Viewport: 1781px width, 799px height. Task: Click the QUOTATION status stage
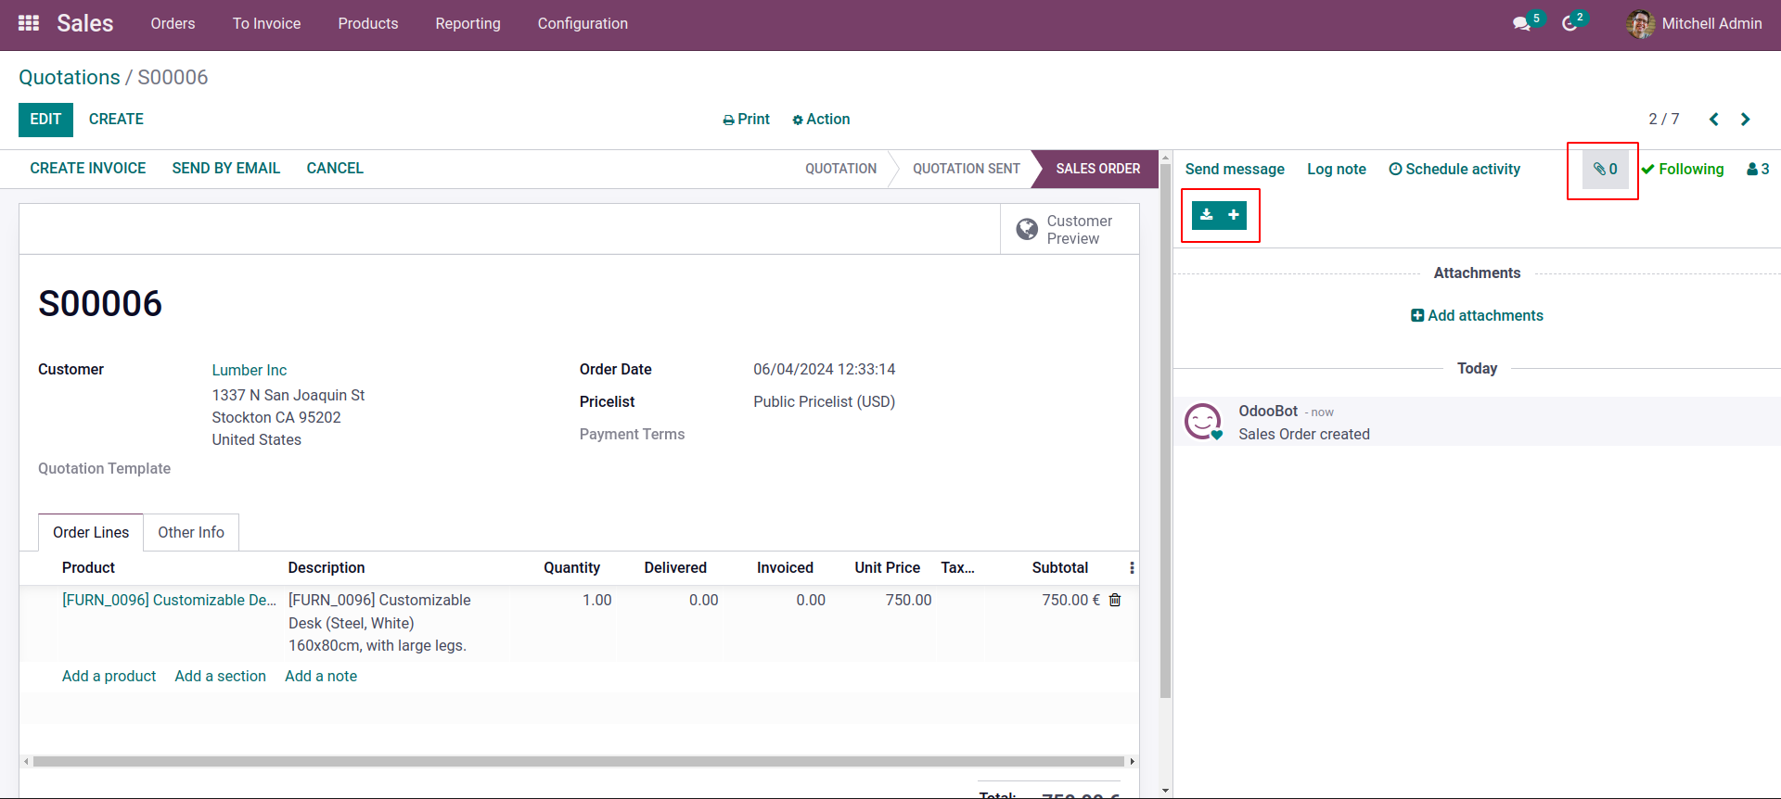coord(841,169)
